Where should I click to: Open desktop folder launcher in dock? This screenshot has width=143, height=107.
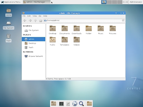click(x=54, y=104)
